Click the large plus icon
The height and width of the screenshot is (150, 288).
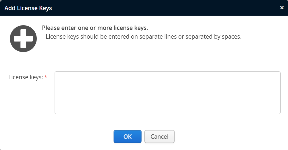coord(23,39)
